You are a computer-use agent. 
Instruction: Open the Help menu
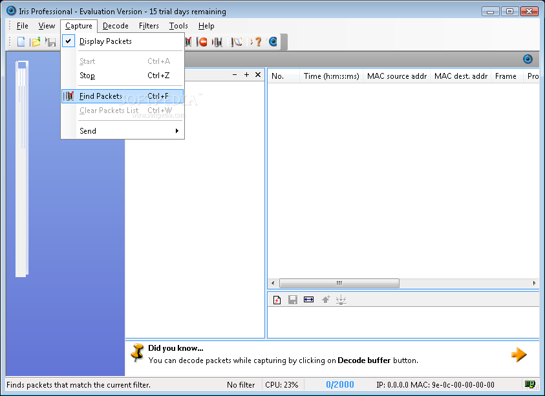[x=206, y=26]
